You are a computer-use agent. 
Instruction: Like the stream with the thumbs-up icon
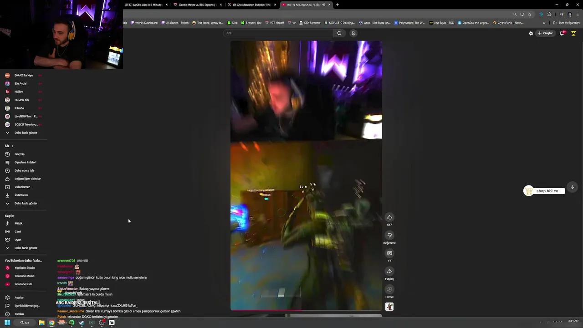point(389,217)
